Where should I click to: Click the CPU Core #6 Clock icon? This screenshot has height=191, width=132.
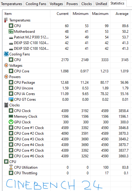[x=11, y=156]
